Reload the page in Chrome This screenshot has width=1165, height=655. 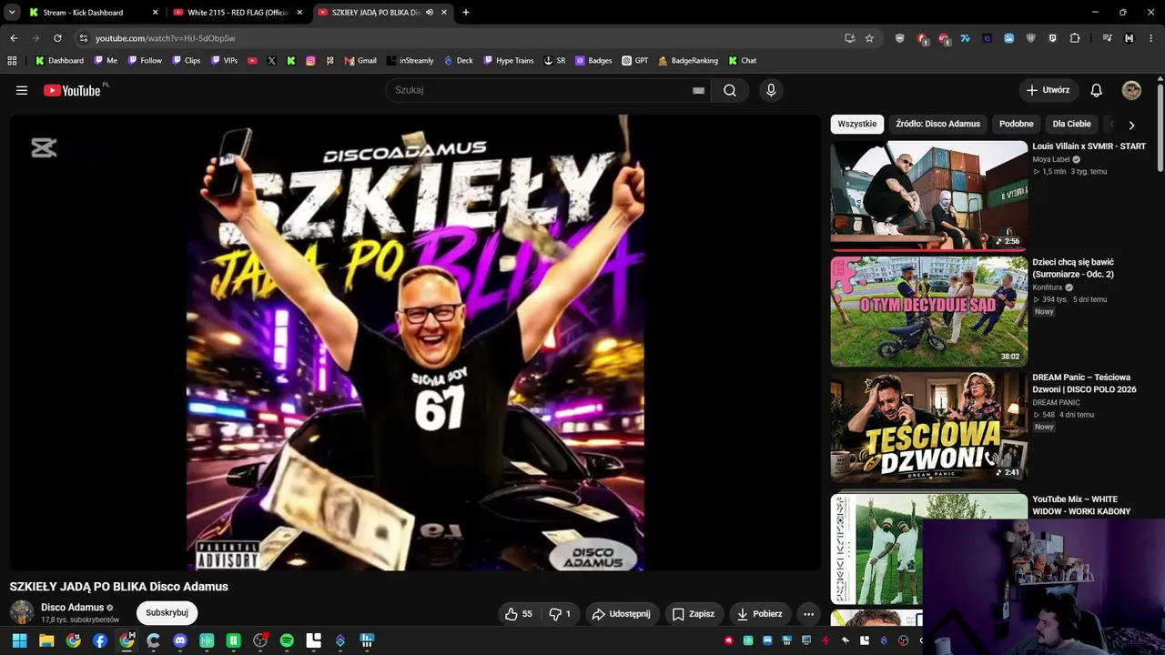[x=57, y=38]
